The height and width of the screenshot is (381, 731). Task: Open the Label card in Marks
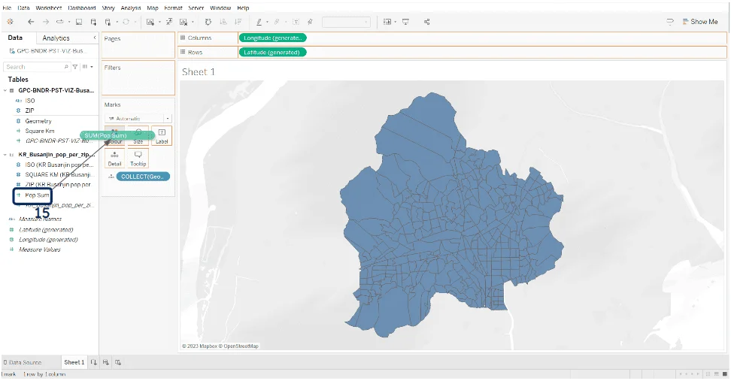tap(162, 136)
